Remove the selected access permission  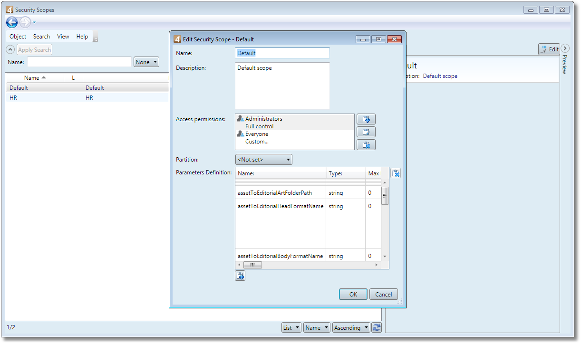366,145
